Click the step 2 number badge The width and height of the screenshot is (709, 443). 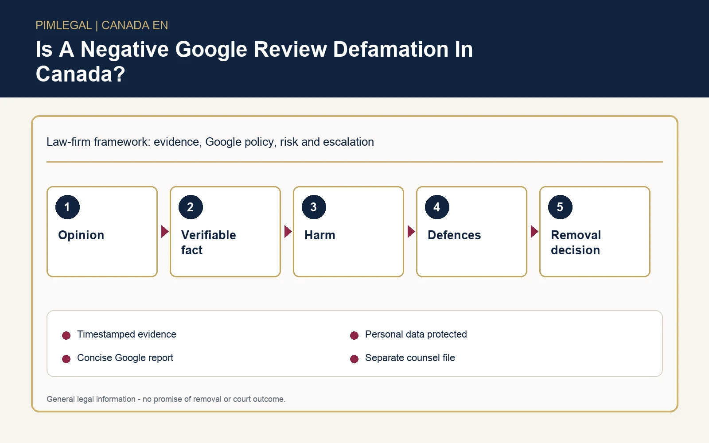(x=191, y=207)
